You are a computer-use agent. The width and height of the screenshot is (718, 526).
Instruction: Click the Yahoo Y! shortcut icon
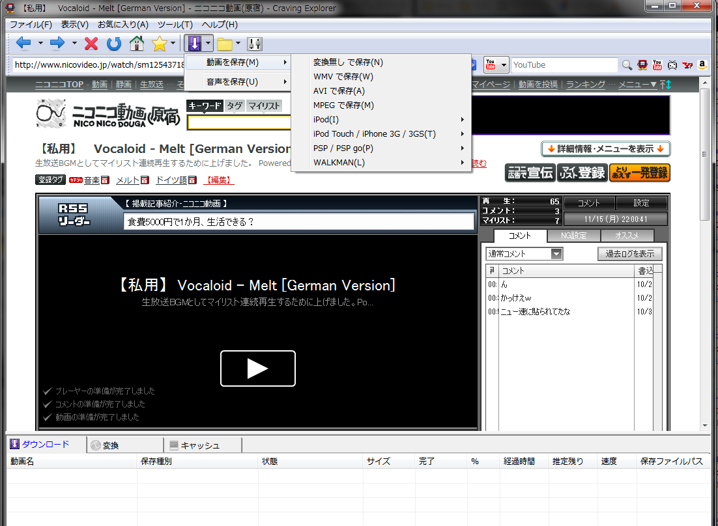tap(687, 65)
